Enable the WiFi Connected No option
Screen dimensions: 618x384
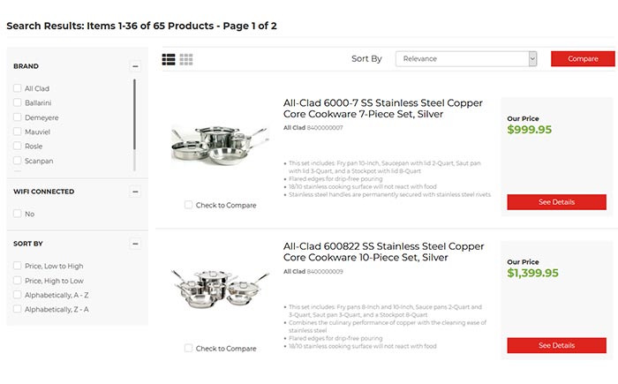pyautogui.click(x=18, y=214)
